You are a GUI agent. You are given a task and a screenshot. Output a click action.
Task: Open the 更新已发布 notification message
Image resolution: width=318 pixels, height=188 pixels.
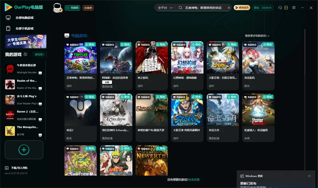pos(248,183)
